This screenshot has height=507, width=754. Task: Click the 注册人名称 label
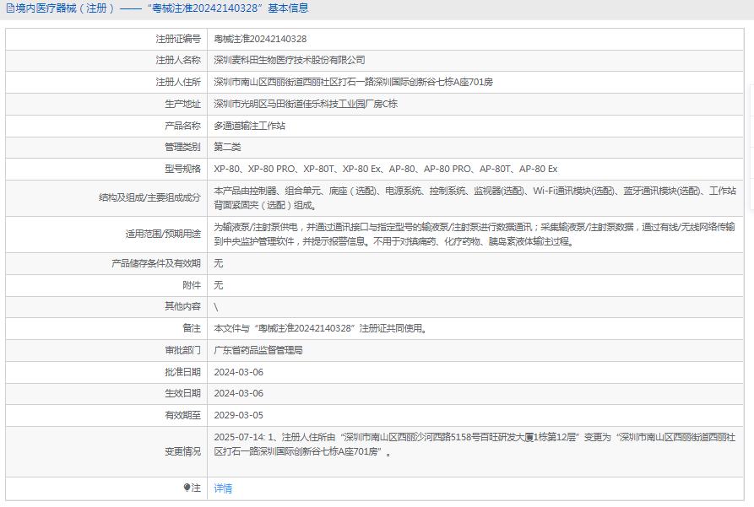tap(178, 60)
